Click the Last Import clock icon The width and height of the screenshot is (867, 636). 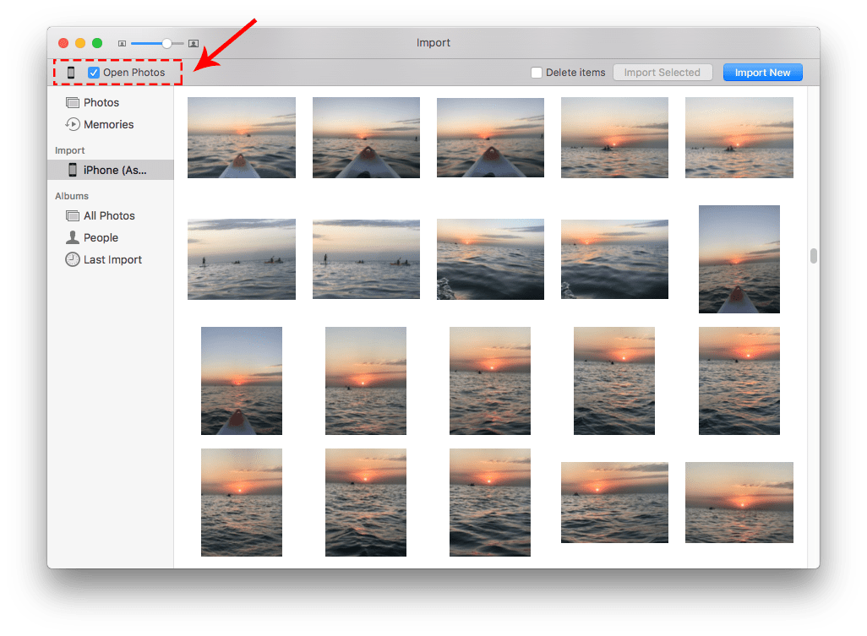coord(73,259)
